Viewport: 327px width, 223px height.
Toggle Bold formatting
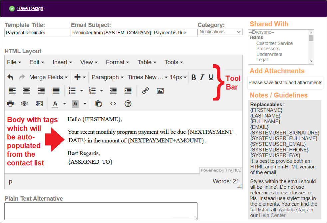tap(193, 77)
